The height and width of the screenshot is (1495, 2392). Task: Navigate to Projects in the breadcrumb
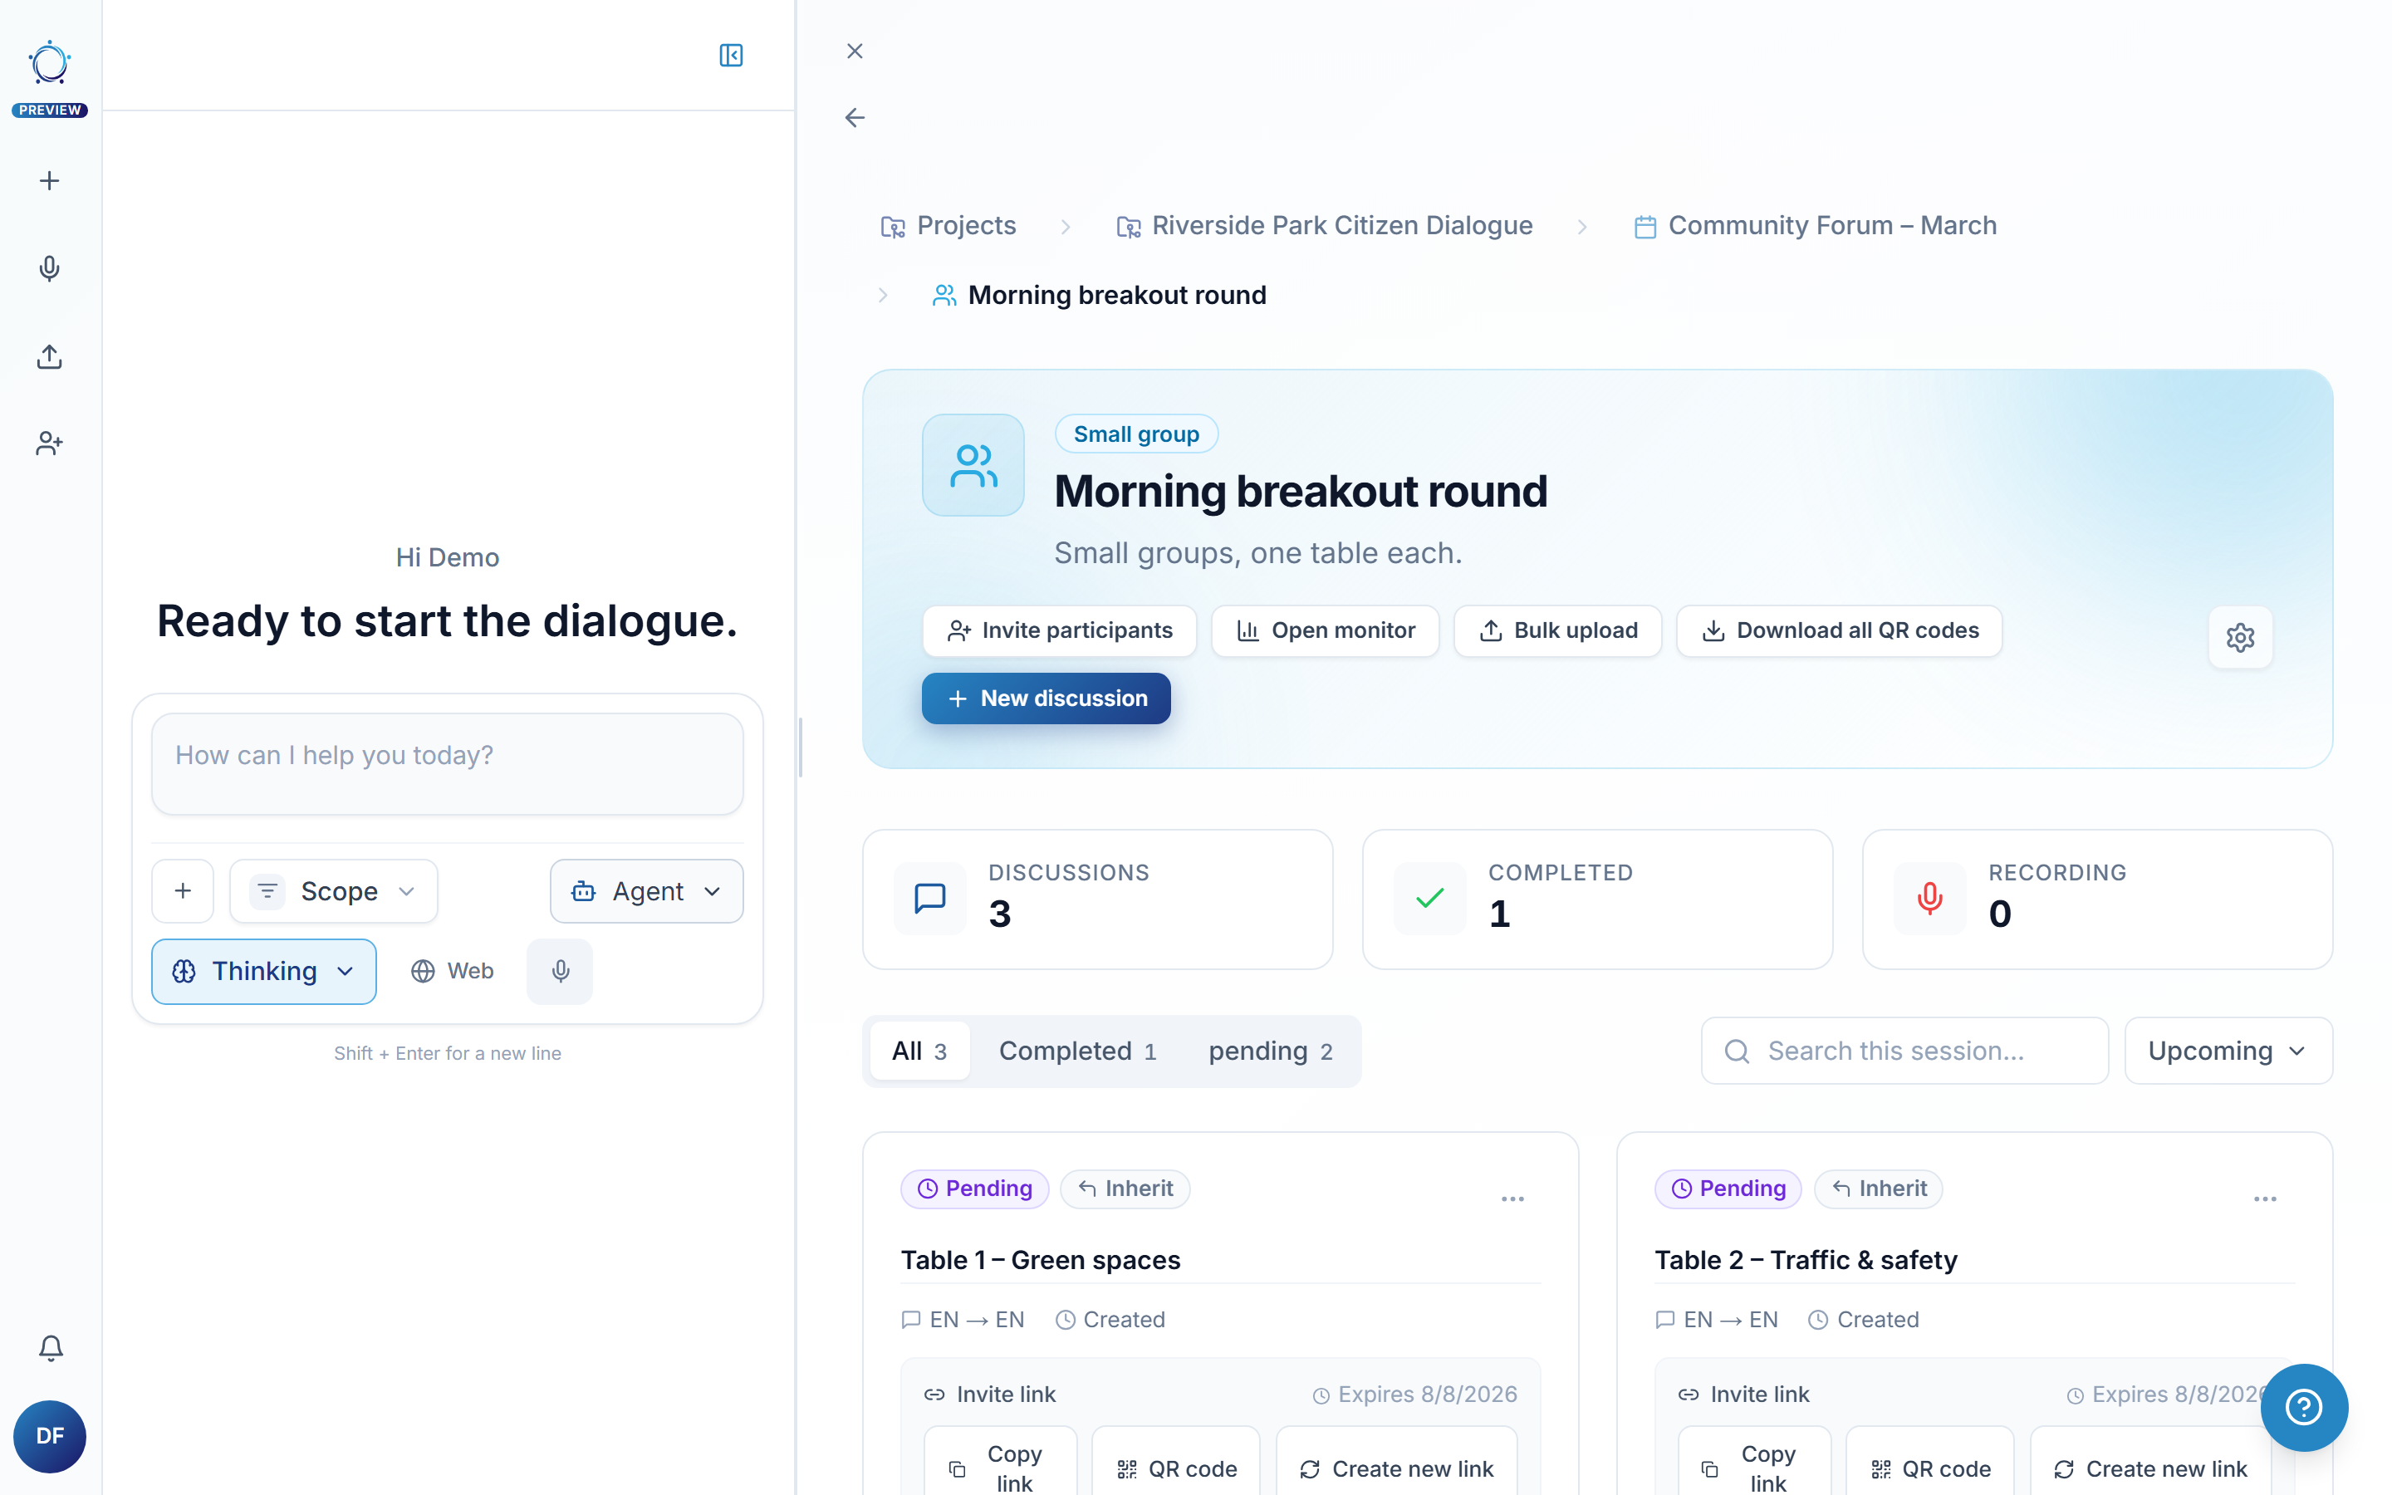[948, 225]
